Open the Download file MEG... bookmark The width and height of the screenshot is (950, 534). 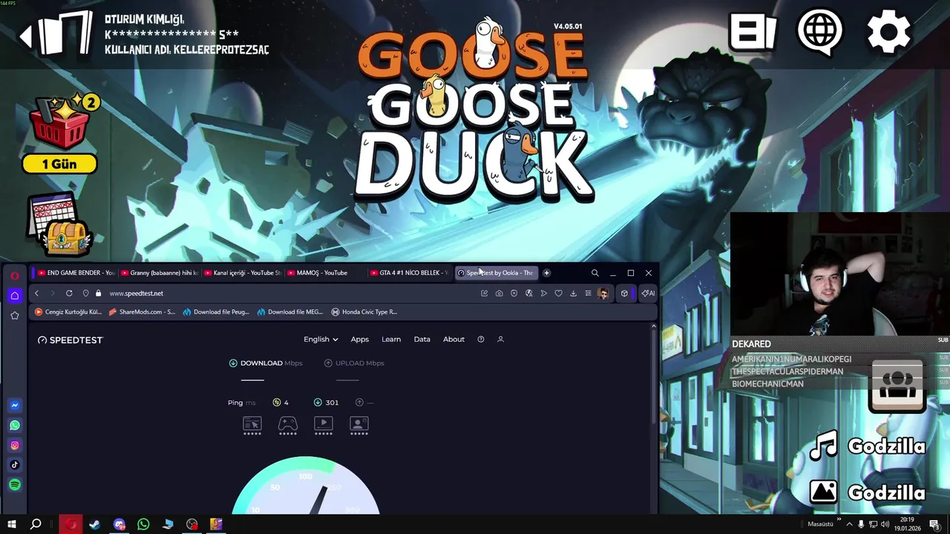[290, 312]
